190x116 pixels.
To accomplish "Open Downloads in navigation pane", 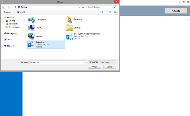I will pos(13,24).
